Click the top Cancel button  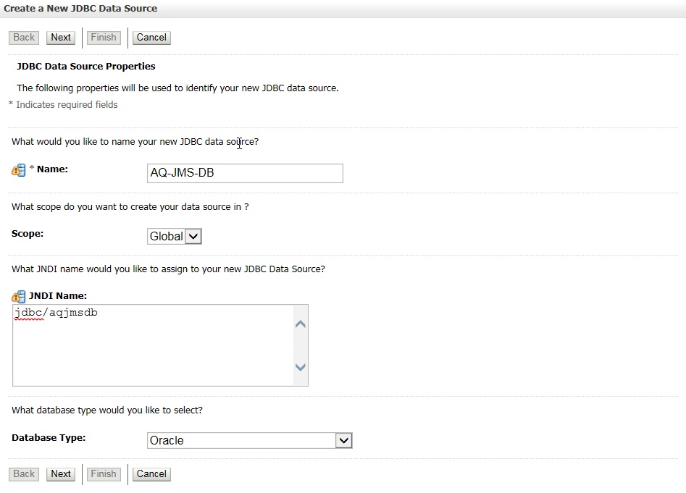(x=151, y=38)
